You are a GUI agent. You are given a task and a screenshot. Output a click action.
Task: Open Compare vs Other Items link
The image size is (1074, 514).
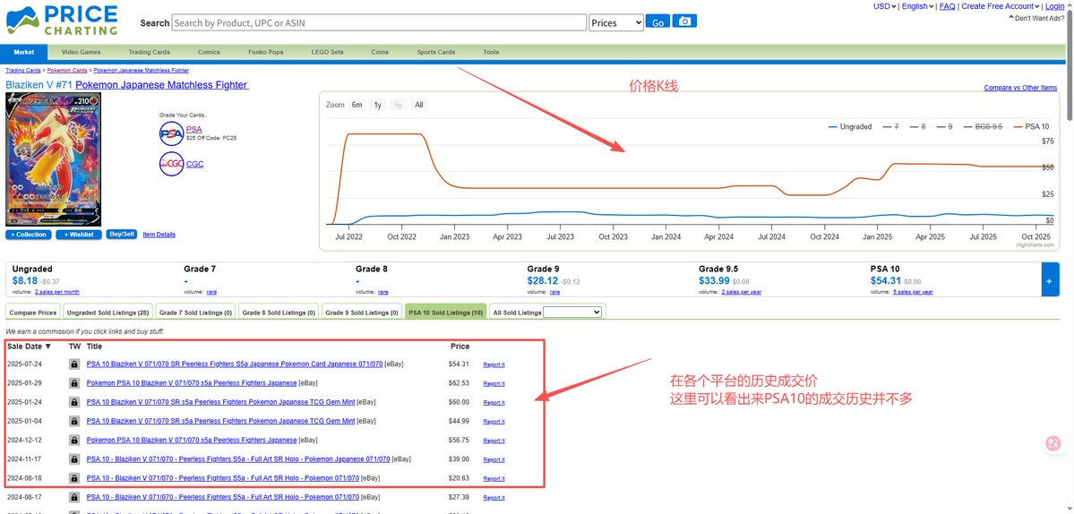1020,88
